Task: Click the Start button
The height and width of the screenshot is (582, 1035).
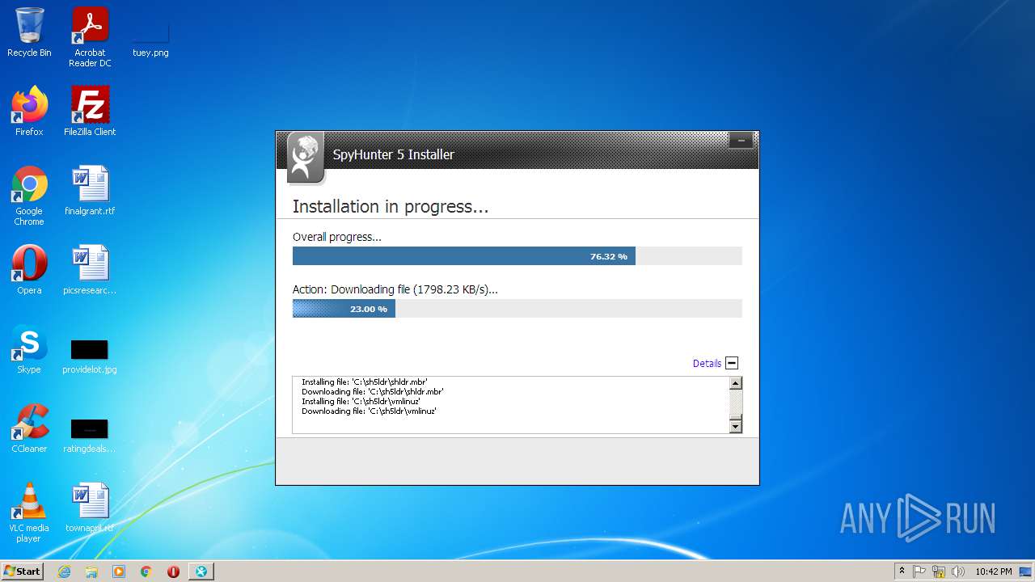Action: tap(22, 571)
